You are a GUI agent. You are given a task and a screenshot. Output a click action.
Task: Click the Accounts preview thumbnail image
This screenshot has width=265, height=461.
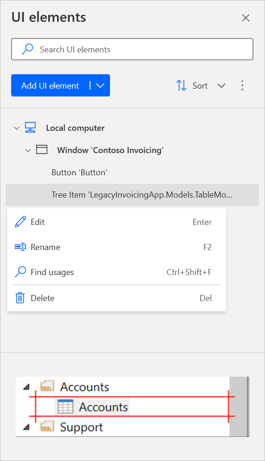coord(132,407)
